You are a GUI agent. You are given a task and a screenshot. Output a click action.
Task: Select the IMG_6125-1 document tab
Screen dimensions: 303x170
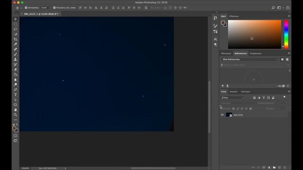point(41,14)
